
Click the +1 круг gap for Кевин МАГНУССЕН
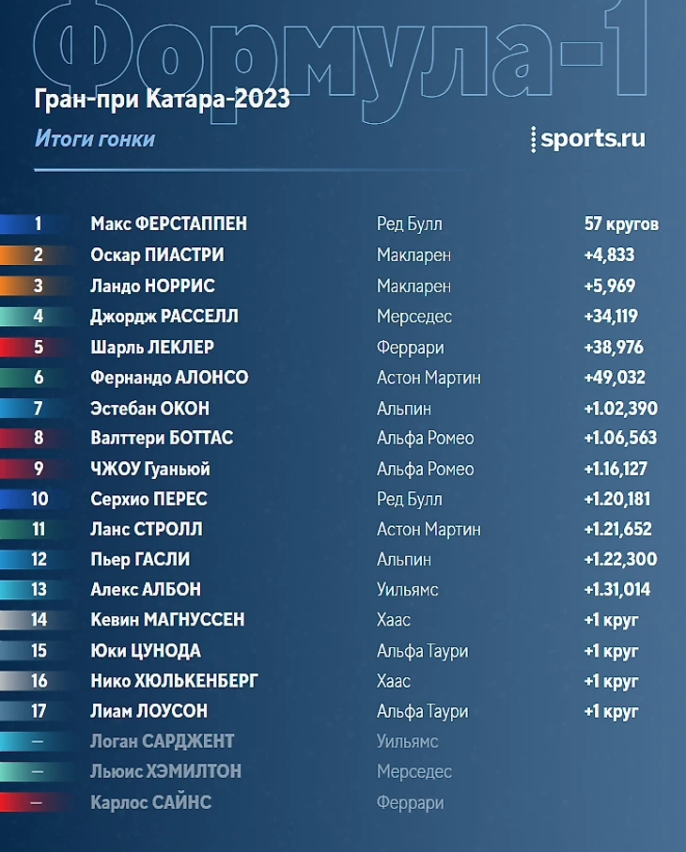[611, 621]
